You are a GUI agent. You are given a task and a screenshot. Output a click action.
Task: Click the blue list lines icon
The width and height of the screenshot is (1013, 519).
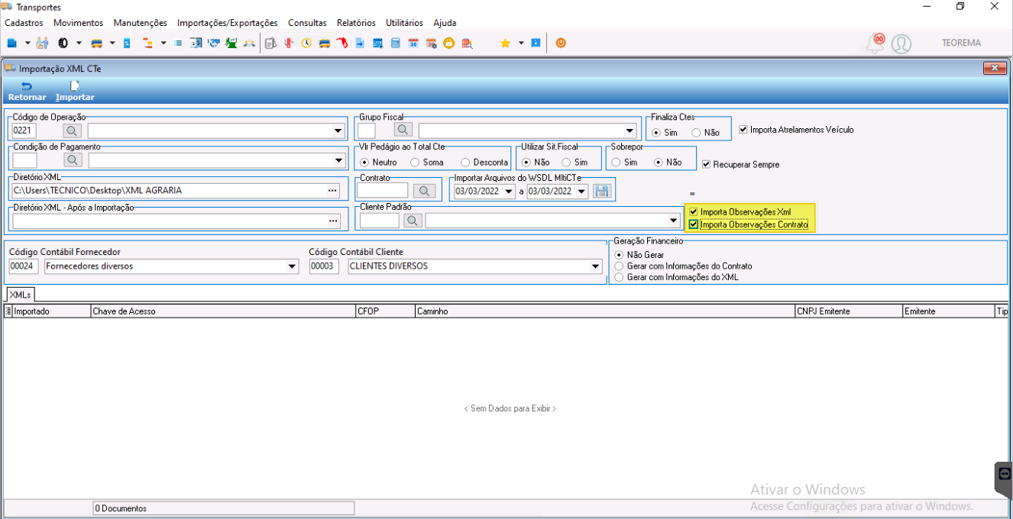click(x=178, y=43)
